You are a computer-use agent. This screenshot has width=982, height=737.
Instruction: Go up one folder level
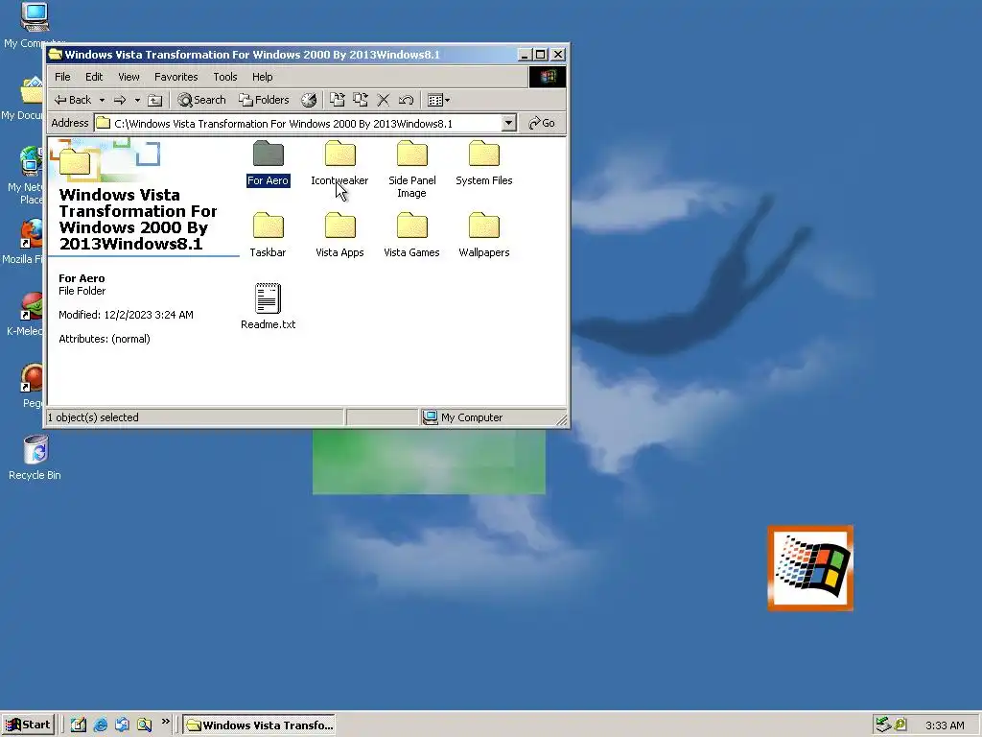154,100
